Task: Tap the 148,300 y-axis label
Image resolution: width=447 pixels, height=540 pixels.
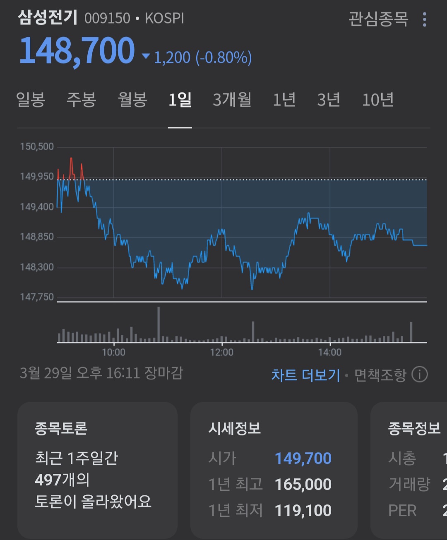Action: click(37, 267)
